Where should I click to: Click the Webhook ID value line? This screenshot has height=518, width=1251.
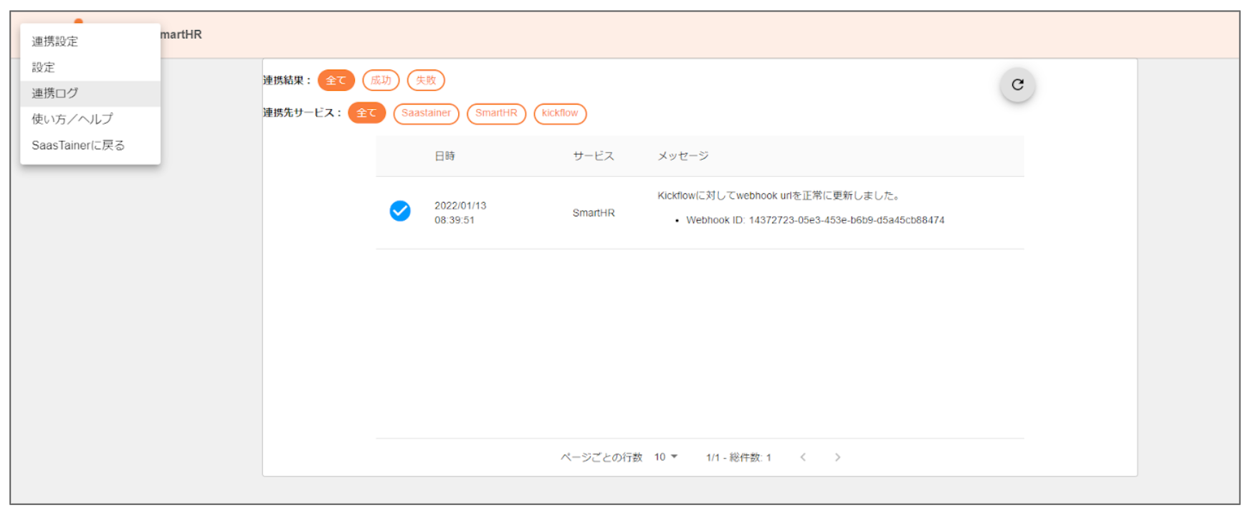pyautogui.click(x=815, y=220)
